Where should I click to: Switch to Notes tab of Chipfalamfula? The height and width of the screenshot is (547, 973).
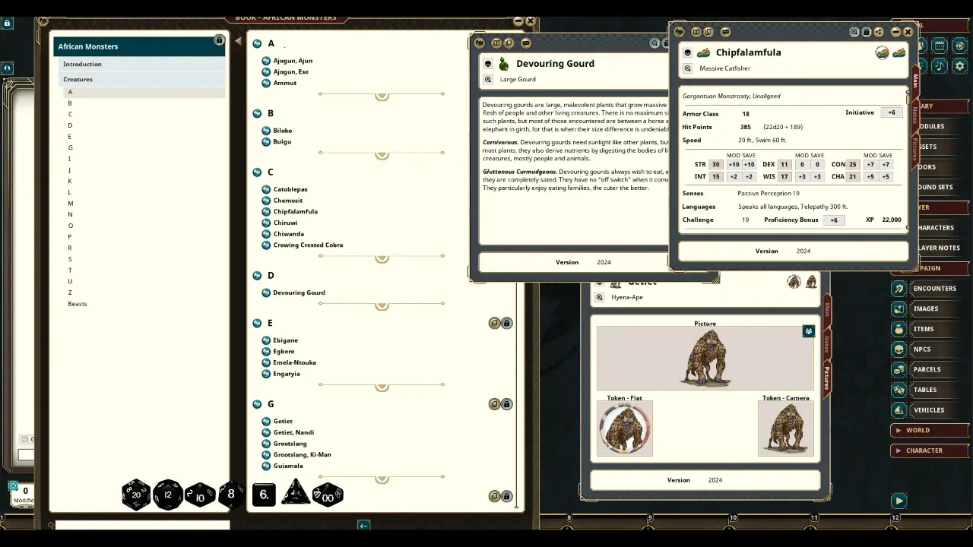tap(914, 114)
